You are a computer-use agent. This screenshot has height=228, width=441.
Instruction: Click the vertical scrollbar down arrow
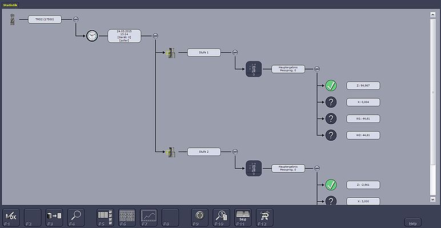point(432,199)
